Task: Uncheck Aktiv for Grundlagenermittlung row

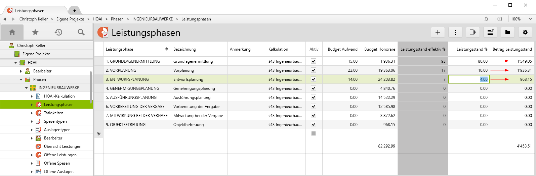Action: [x=314, y=61]
